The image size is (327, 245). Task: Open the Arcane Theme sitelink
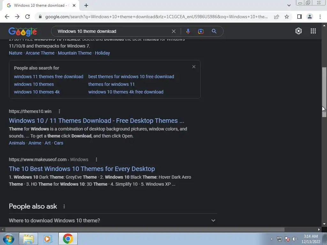(x=40, y=53)
